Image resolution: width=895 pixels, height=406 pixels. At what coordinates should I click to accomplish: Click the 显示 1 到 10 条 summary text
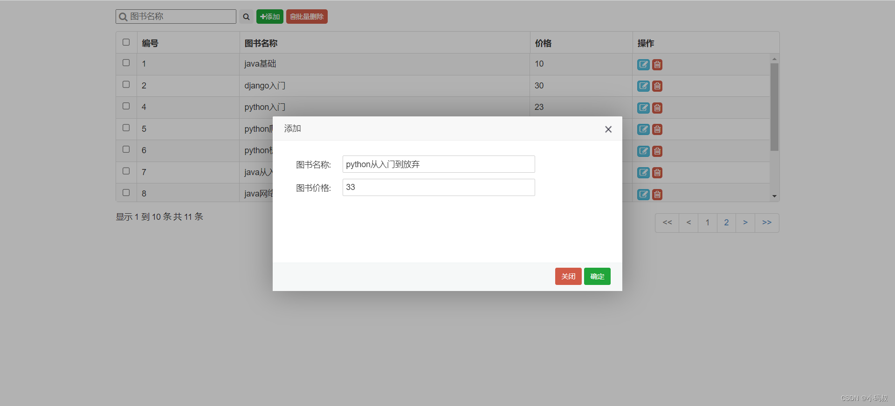(x=159, y=217)
